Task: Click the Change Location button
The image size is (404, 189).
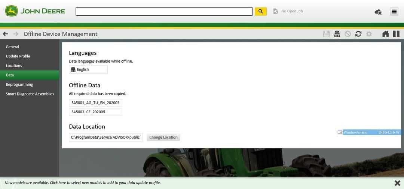Action: pos(163,138)
